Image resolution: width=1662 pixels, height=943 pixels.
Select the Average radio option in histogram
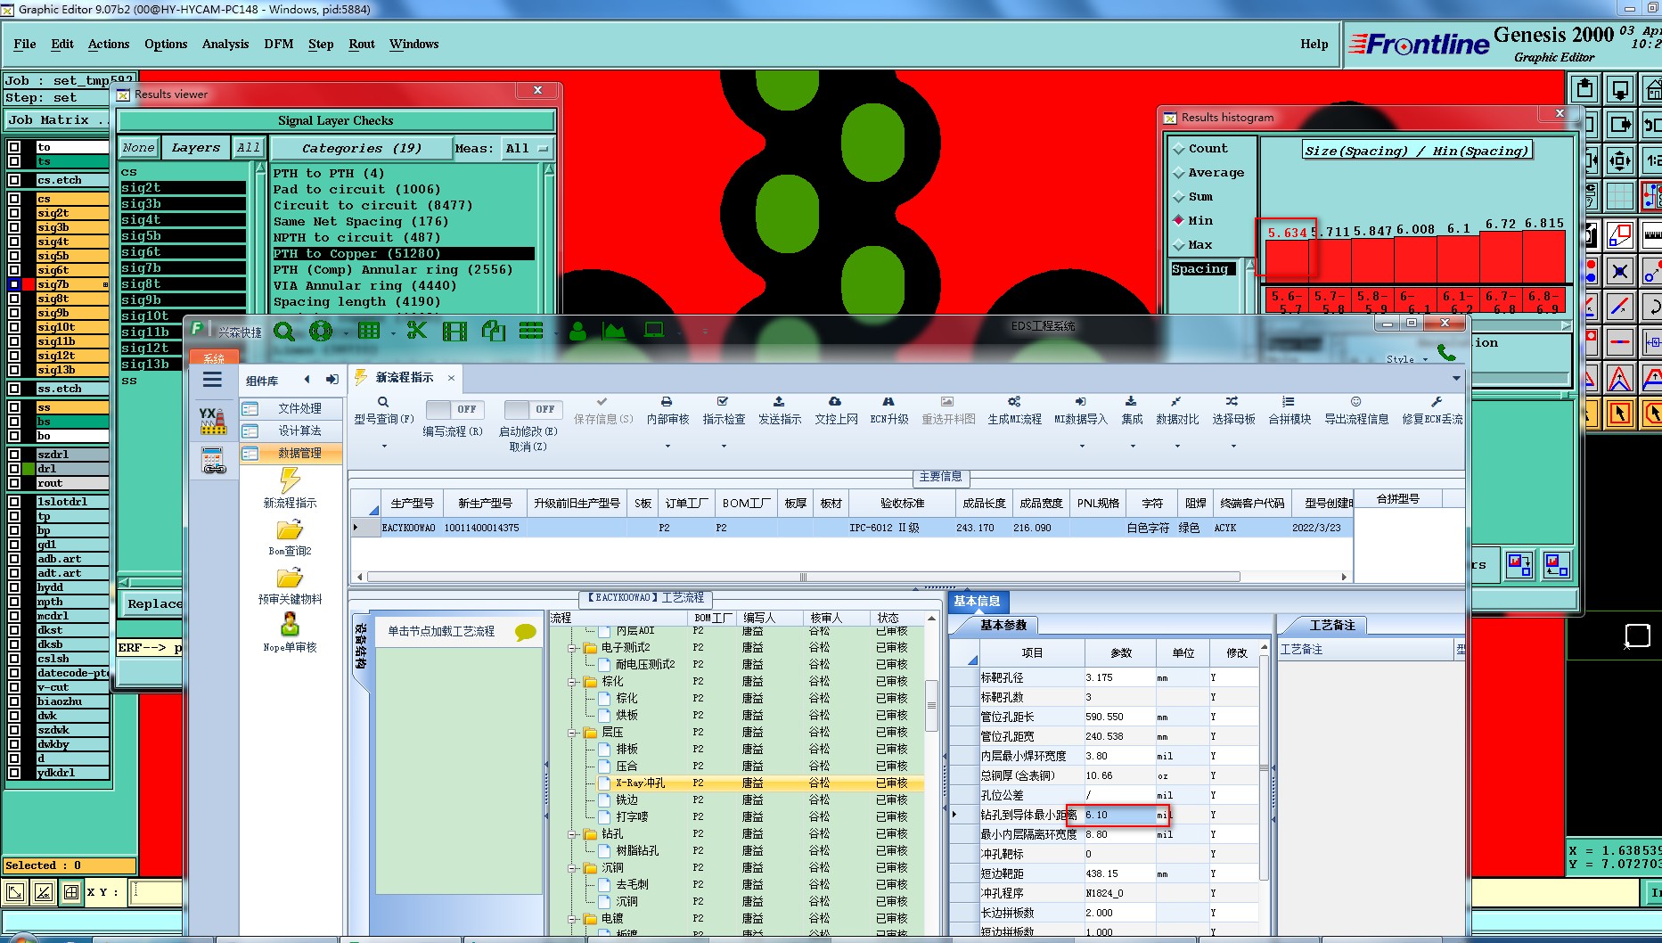(1178, 173)
